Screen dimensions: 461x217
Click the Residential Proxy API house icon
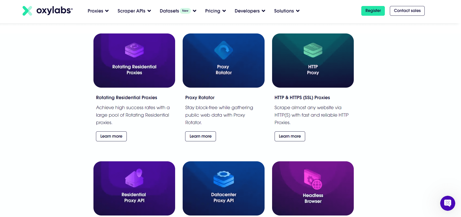tap(134, 178)
